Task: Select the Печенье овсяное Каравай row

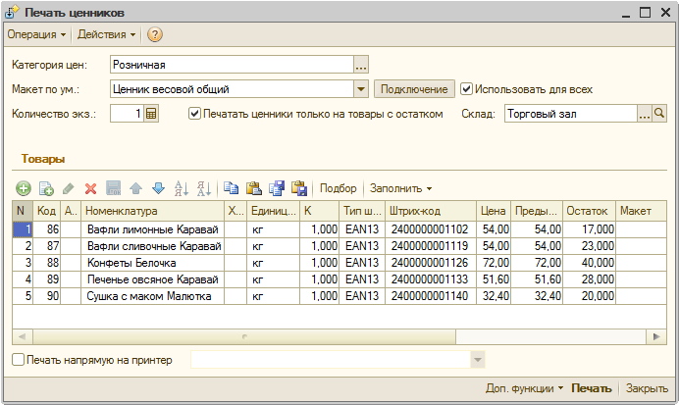Action: tap(339, 279)
